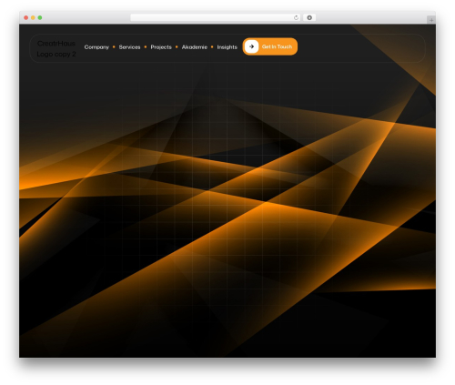Open the Company menu item
Image resolution: width=455 pixels, height=385 pixels.
96,47
